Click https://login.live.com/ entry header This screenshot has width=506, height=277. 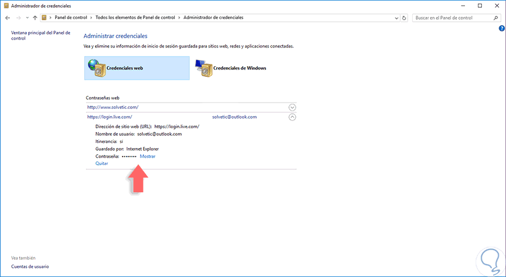[110, 117]
